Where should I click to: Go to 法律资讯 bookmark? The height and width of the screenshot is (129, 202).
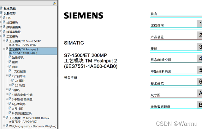click(18, 58)
